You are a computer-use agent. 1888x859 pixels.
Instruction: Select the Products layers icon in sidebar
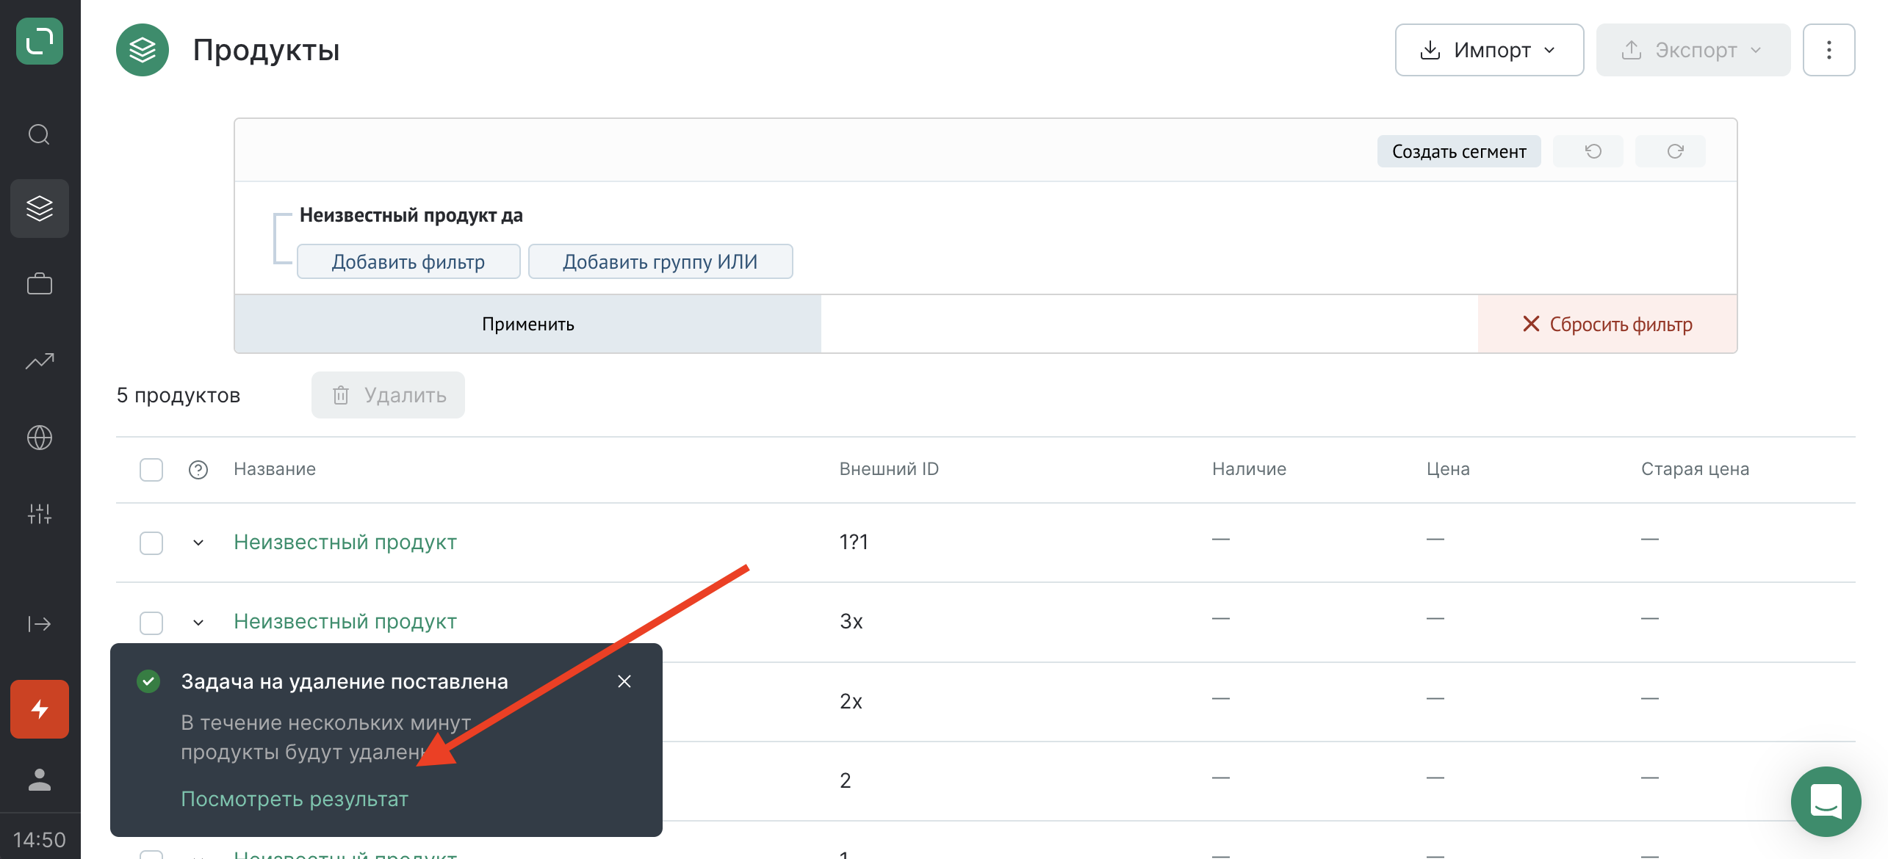pos(40,209)
